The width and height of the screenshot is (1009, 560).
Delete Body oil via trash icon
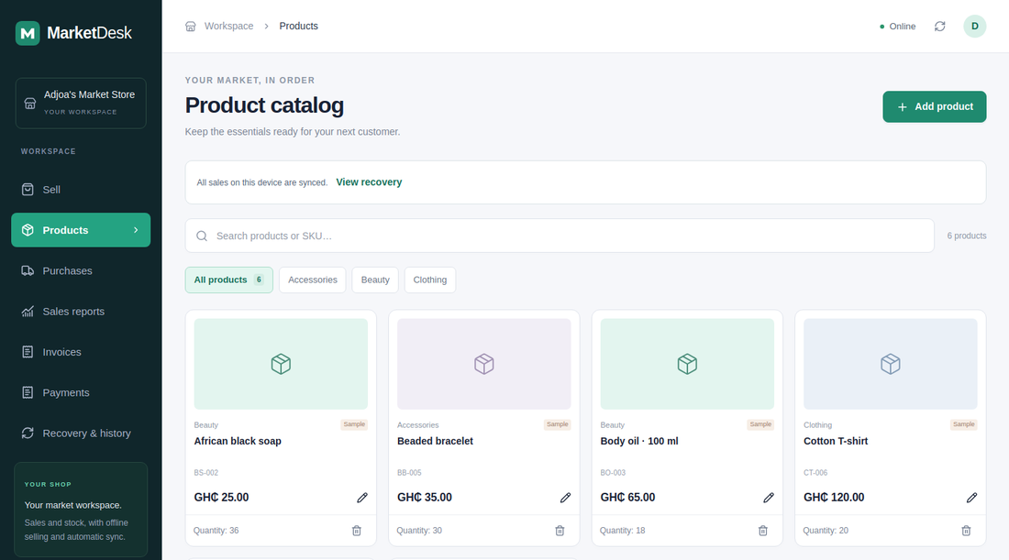[763, 531]
